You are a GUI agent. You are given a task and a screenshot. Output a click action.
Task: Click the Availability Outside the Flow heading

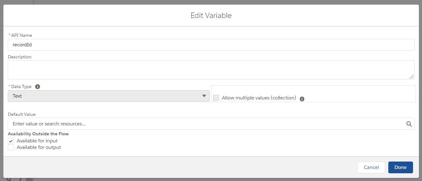click(38, 134)
